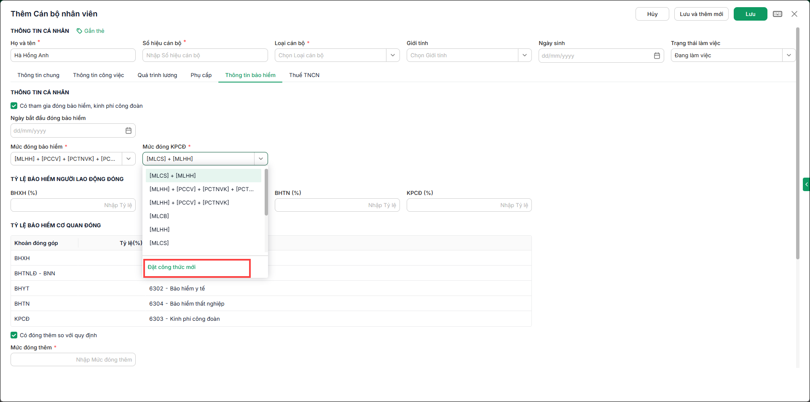Switch to Thông tin công việc tab

pyautogui.click(x=99, y=75)
